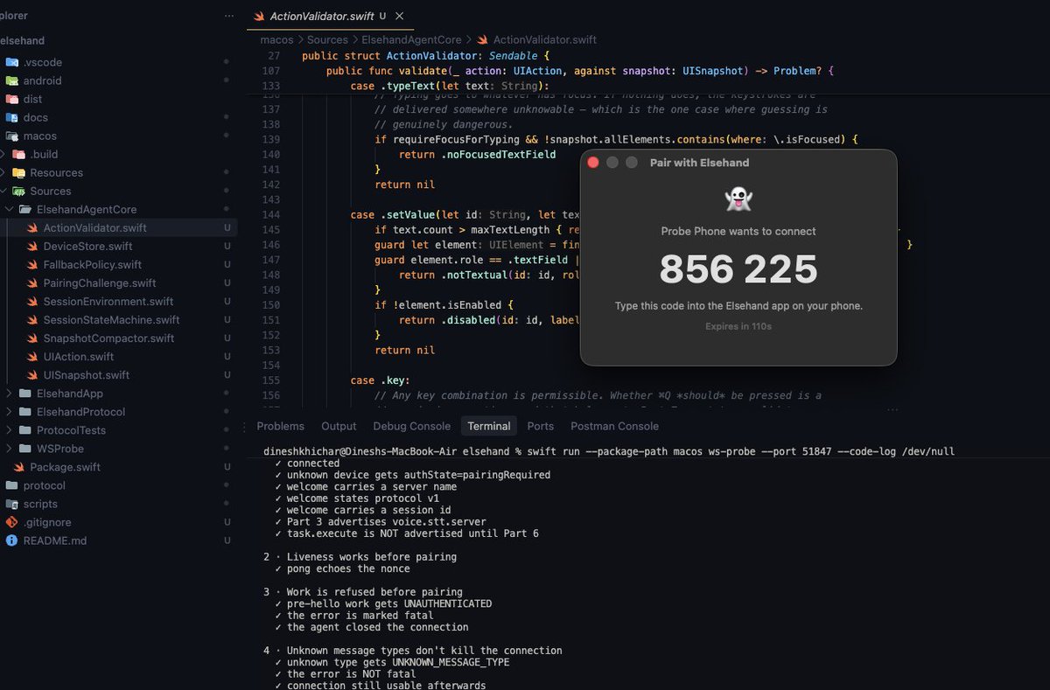This screenshot has width=1050, height=690.
Task: Click terminal line 'the error is marked fatal'
Action: 360,616
